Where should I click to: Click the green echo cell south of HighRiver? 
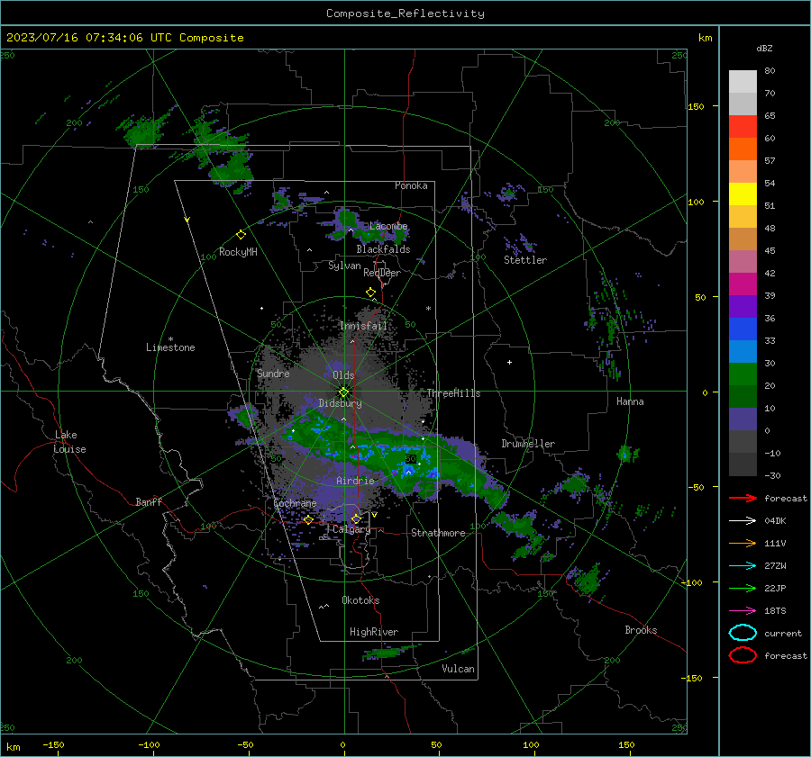click(389, 652)
